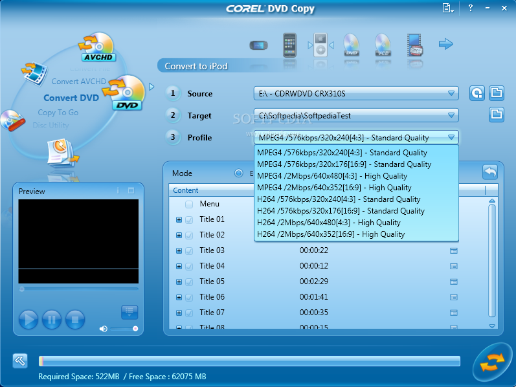
Task: Toggle the Title 01 checkbox
Action: 189,220
